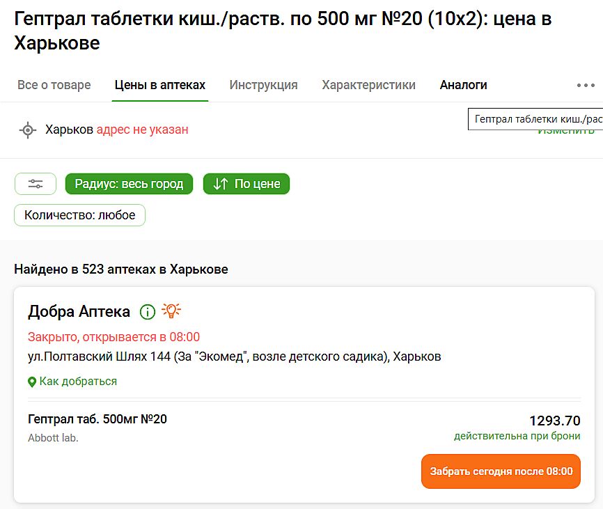This screenshot has width=603, height=509.
Task: Expand the Радиус: весь город filter
Action: (x=129, y=184)
